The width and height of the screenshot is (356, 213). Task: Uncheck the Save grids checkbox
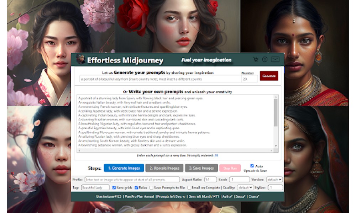click(x=114, y=188)
